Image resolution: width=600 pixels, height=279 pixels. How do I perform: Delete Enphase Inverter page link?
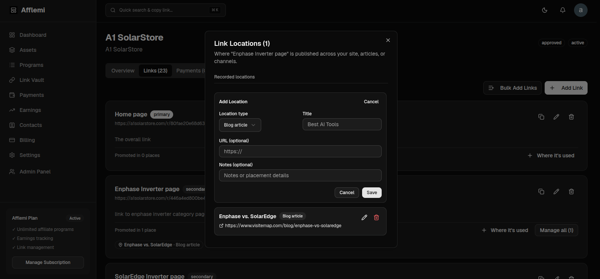571,192
